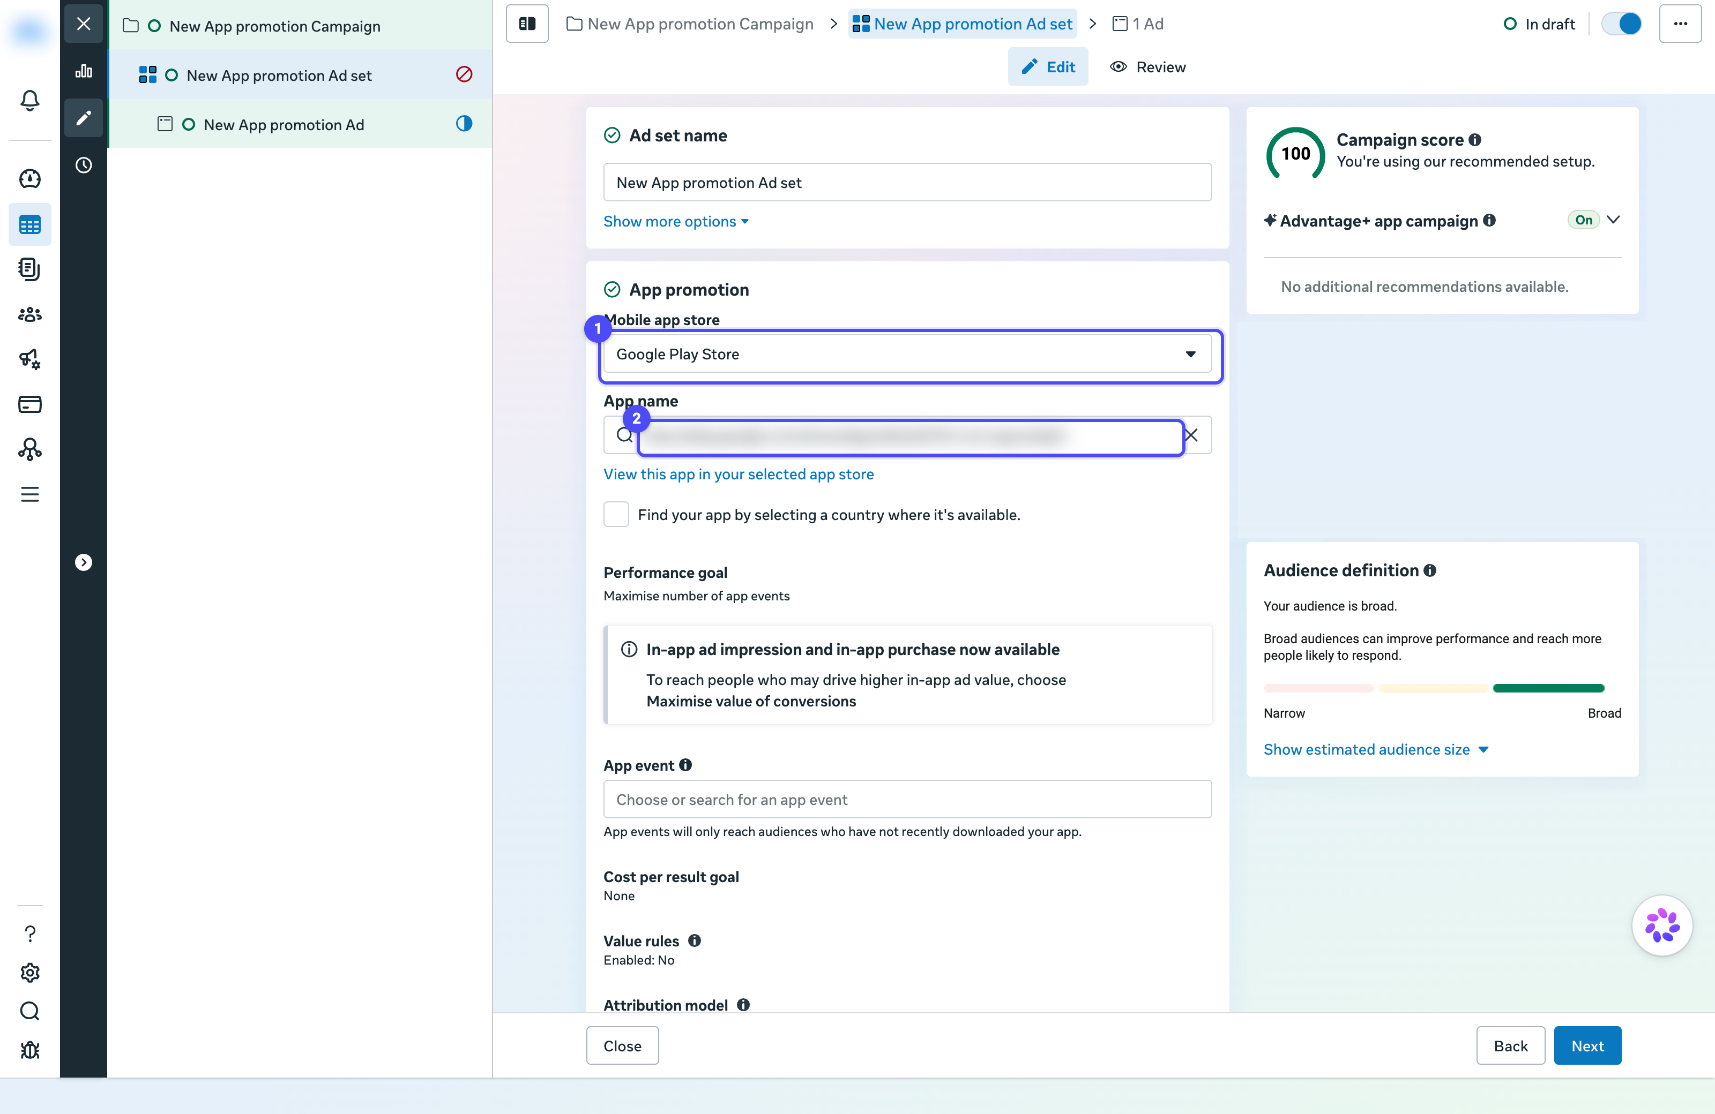Click Maximise value of conversions text

pyautogui.click(x=751, y=702)
